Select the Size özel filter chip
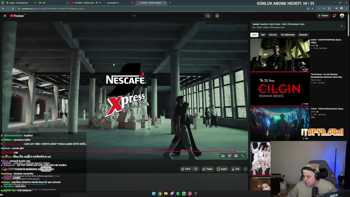This screenshot has width=350, height=197. coord(273,35)
